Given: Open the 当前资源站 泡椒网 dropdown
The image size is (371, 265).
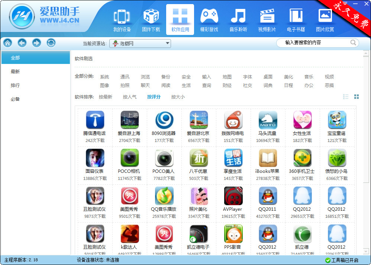Looking at the screenshot, I should tap(140, 43).
